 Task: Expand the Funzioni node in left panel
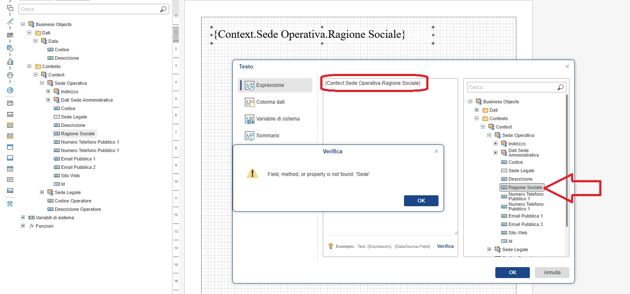coord(23,226)
